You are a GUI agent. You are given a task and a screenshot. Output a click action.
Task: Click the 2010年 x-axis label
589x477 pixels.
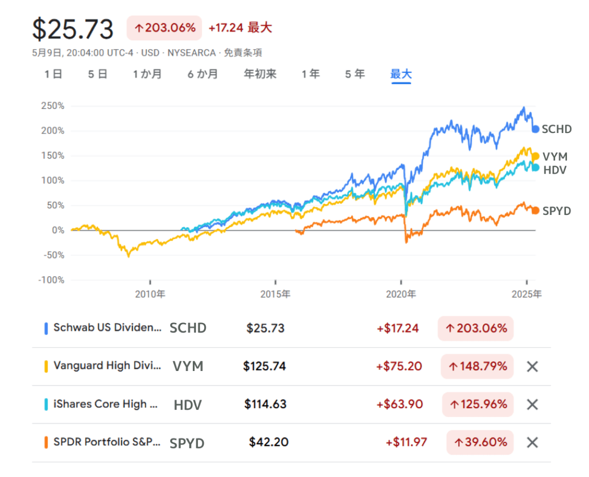tap(150, 294)
